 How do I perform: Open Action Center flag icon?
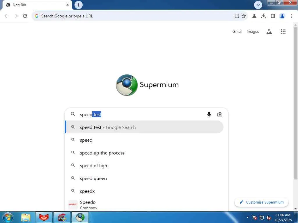[x=255, y=217]
